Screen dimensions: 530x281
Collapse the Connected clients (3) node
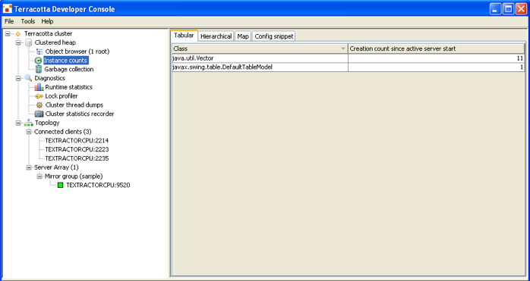[29, 132]
